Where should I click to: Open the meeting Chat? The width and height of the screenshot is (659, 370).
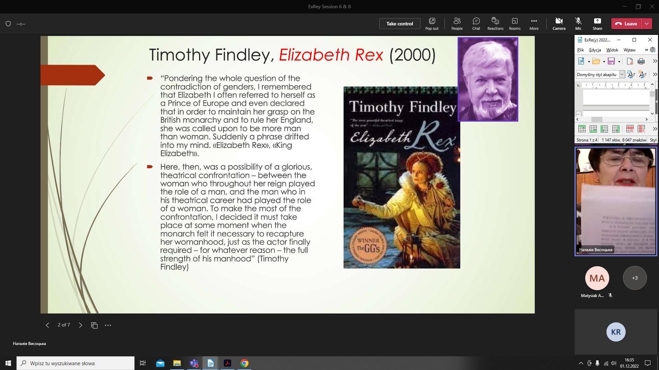coord(476,24)
